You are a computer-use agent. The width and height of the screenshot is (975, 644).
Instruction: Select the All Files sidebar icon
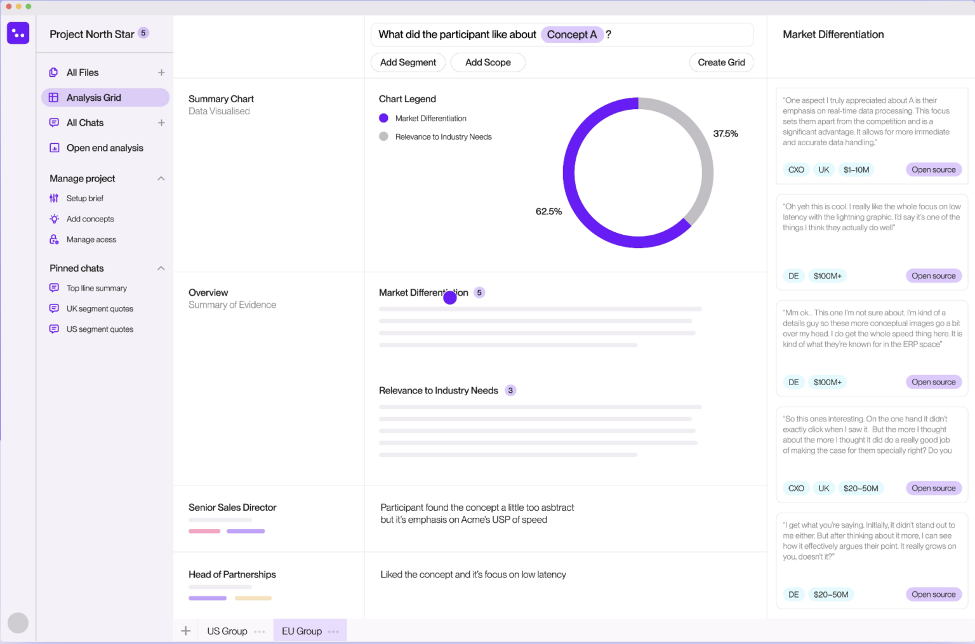pos(55,72)
